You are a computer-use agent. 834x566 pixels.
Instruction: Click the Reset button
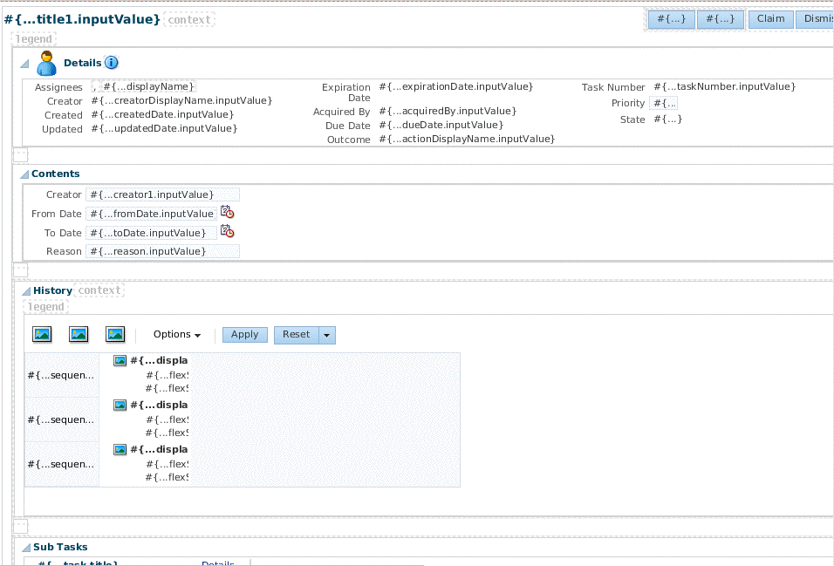(x=297, y=335)
